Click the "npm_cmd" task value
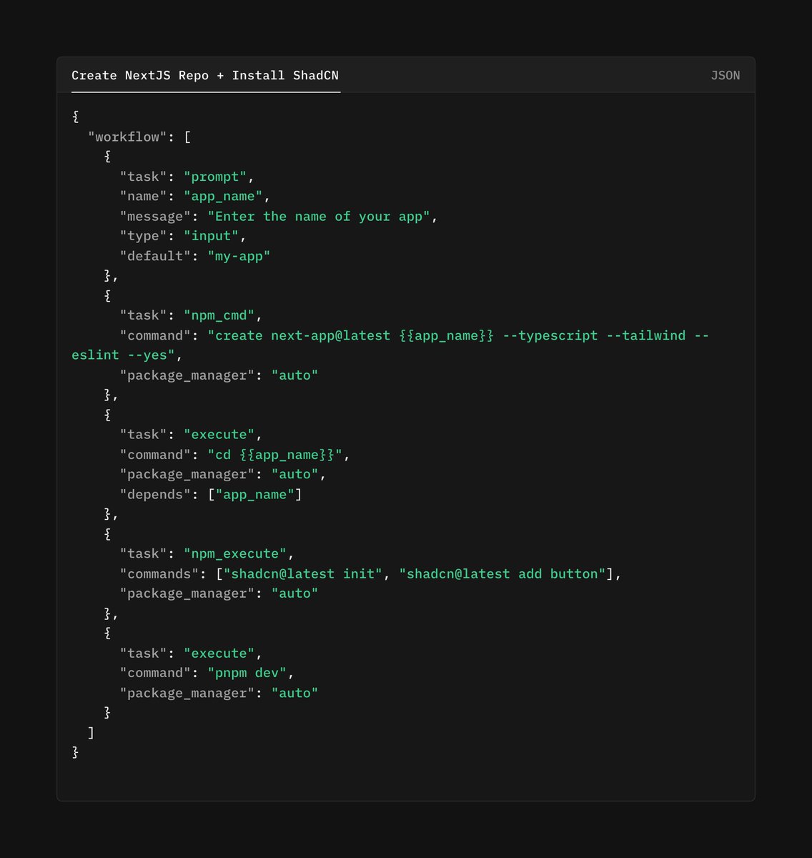812x858 pixels. click(219, 315)
